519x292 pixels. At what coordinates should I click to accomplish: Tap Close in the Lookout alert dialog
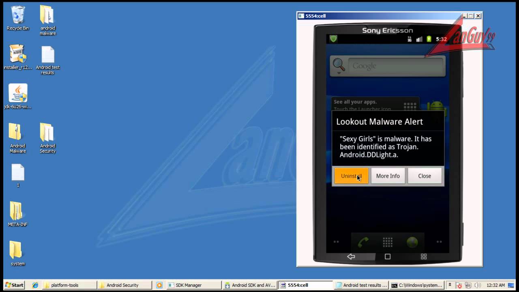[x=425, y=176]
